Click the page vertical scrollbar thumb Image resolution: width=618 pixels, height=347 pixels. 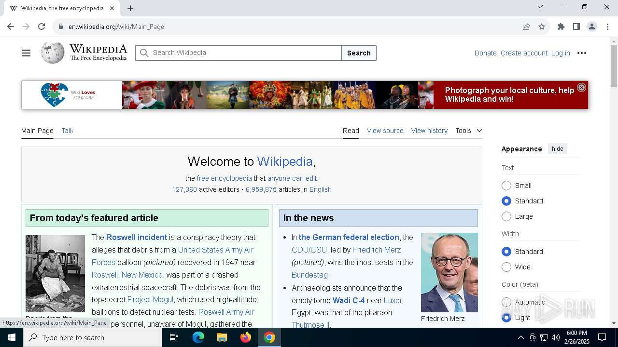614,66
